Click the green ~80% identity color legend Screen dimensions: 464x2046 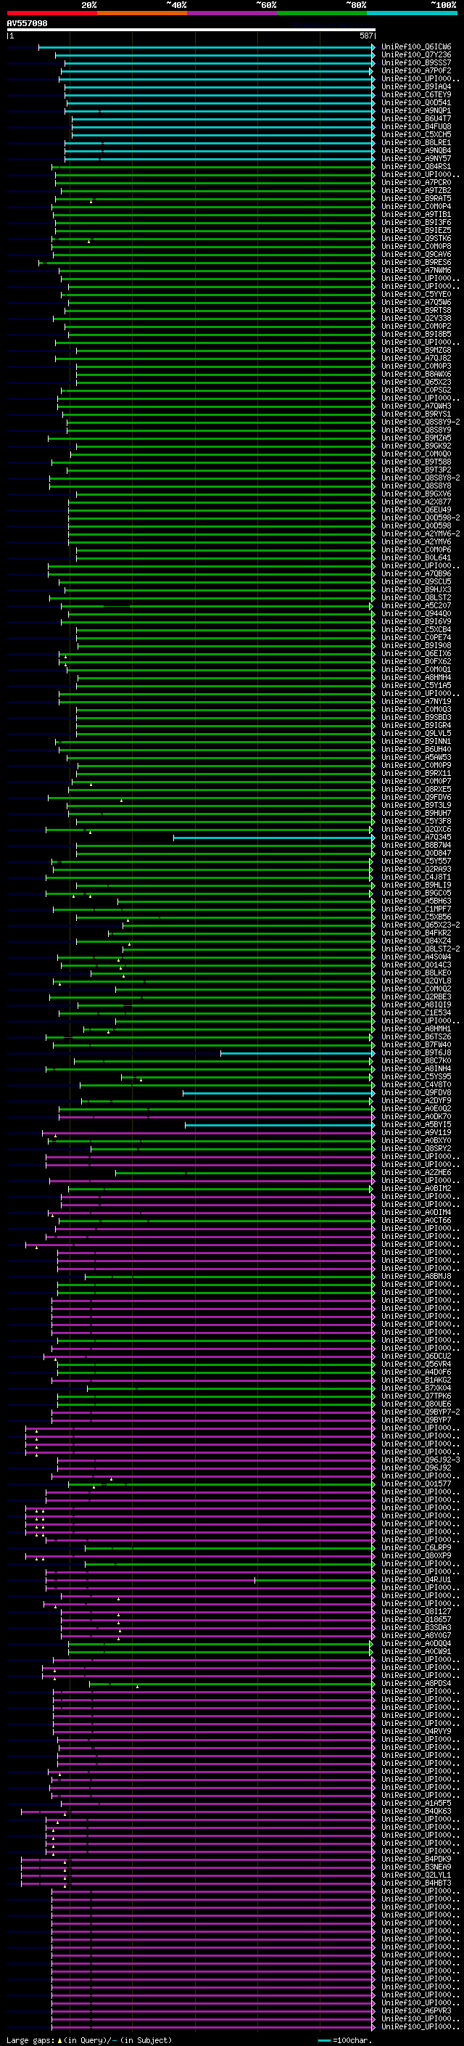coord(322,13)
